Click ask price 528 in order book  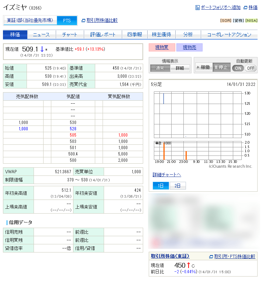73,129
